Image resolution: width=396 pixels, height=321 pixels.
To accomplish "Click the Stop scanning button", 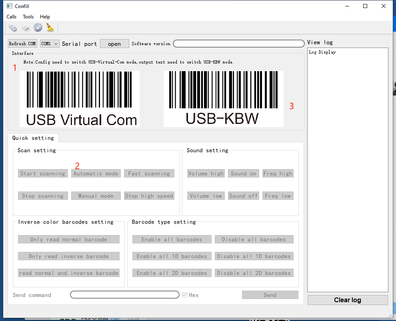I will (43, 196).
